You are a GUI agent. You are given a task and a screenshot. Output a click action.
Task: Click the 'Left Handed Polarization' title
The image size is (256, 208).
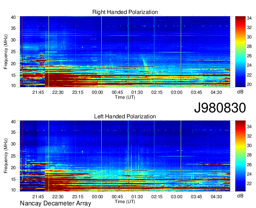pyautogui.click(x=125, y=116)
